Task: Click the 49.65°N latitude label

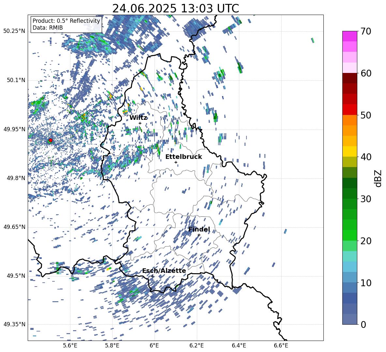Action: tap(14, 227)
